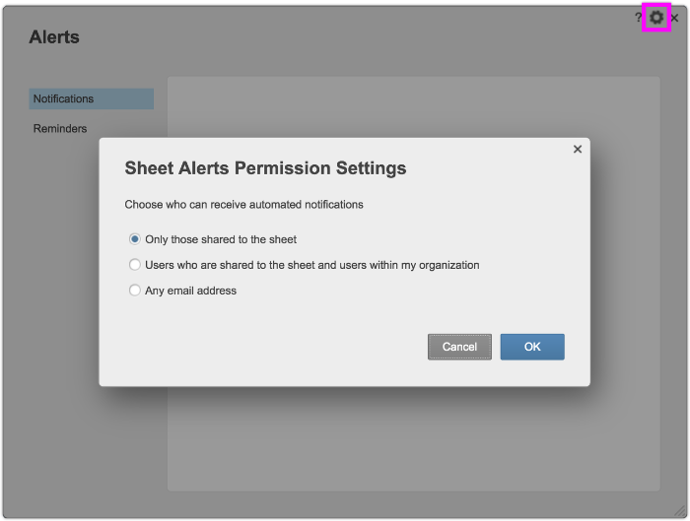This screenshot has width=690, height=521.
Task: Open the Reminders tab
Action: (x=60, y=129)
